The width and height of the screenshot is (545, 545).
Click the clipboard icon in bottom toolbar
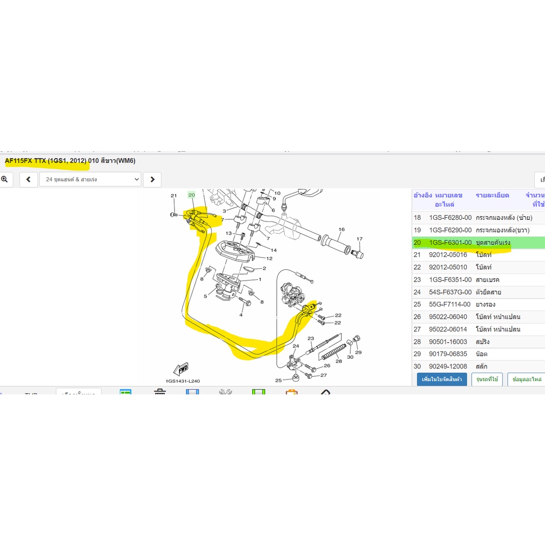pos(292,392)
